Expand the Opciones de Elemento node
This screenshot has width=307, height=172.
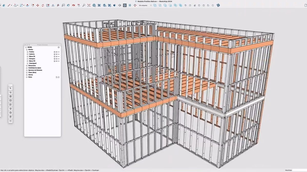click(x=27, y=70)
